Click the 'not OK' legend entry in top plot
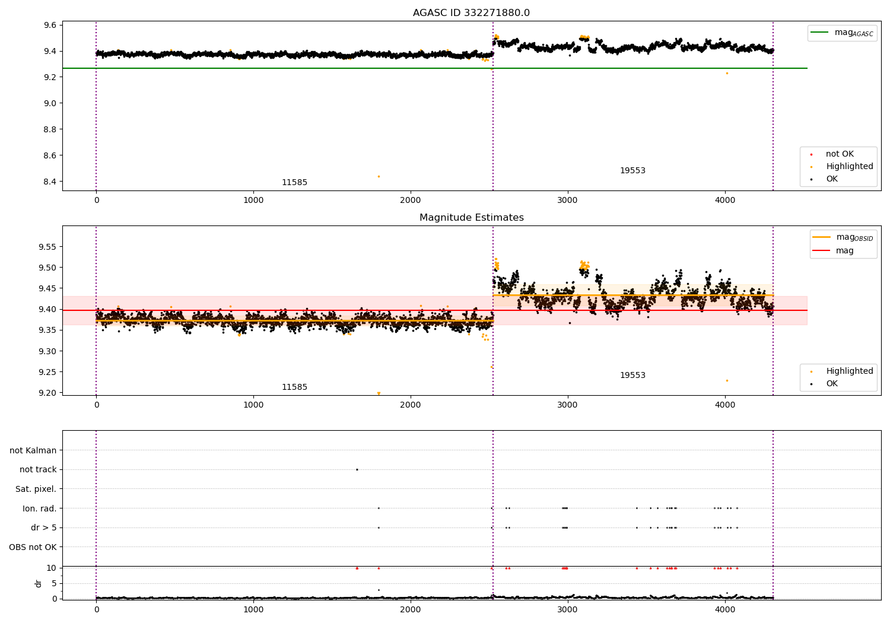 coord(840,154)
